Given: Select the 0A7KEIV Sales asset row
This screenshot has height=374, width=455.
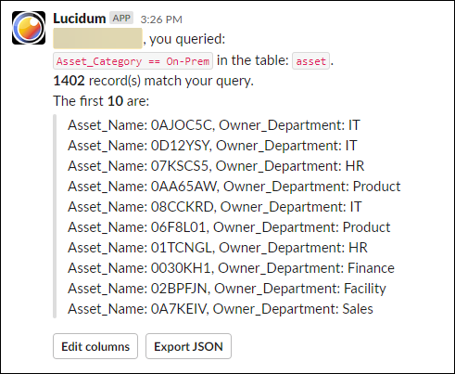Looking at the screenshot, I should (x=221, y=309).
